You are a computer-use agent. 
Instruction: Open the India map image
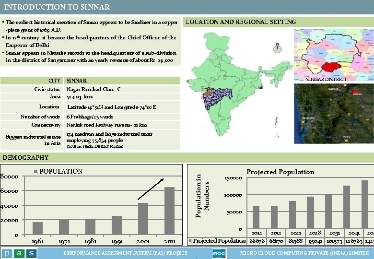pyautogui.click(x=239, y=85)
